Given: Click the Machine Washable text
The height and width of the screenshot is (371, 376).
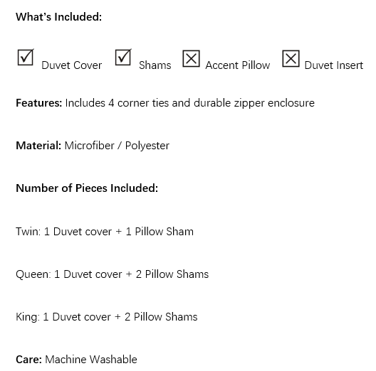Looking at the screenshot, I should (x=91, y=360).
